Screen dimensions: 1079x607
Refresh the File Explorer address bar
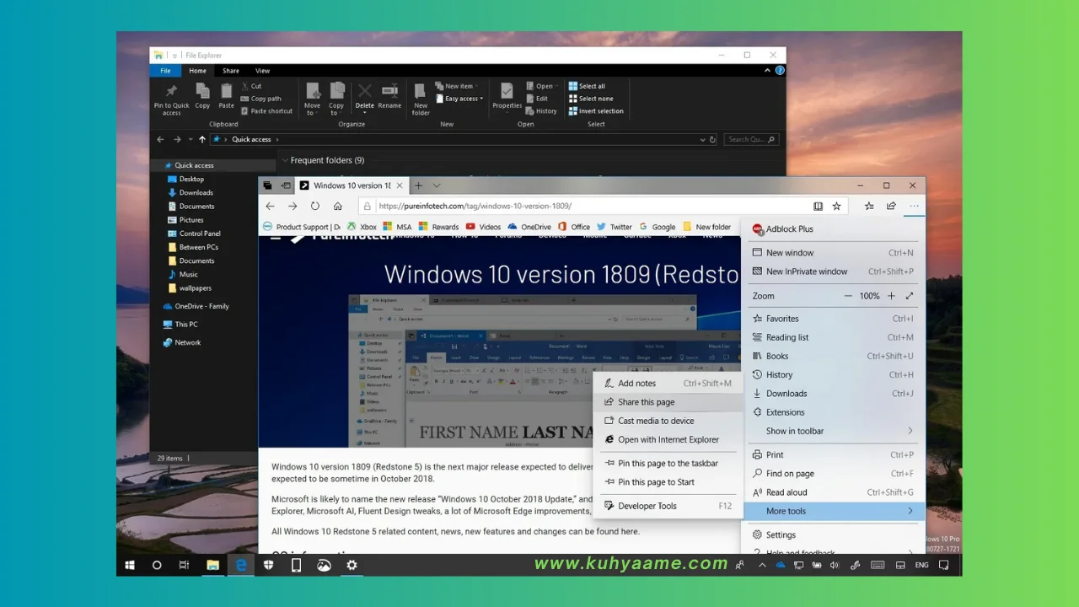pos(712,140)
